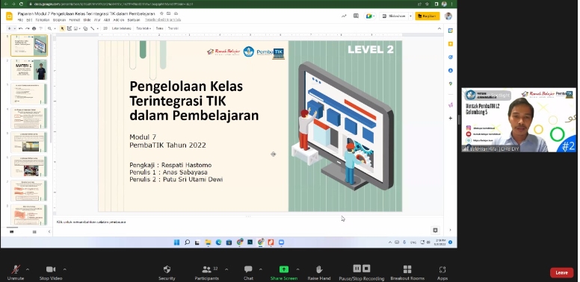
Task: Expand arrow next to Chat
Action: click(260, 269)
